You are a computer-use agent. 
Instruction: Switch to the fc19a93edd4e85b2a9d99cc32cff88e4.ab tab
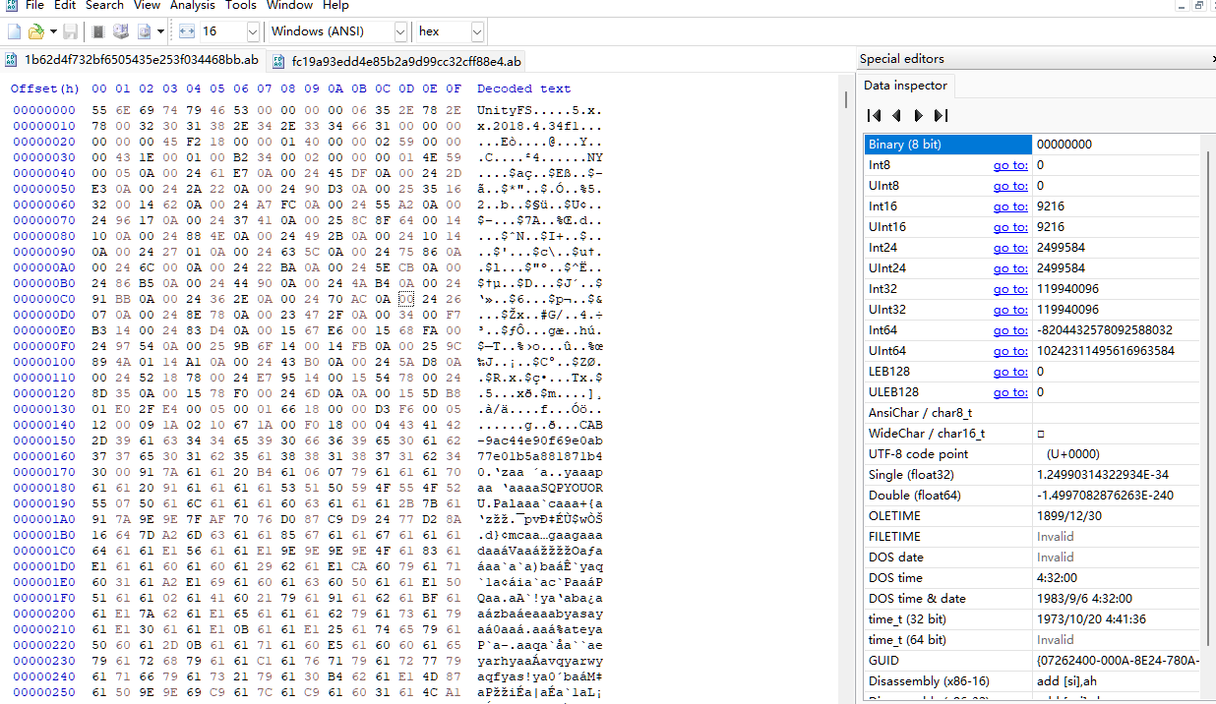pyautogui.click(x=405, y=61)
